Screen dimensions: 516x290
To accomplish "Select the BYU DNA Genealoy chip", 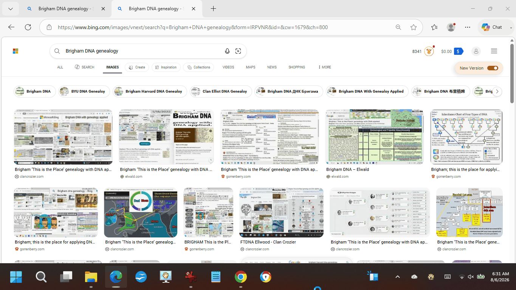I will coord(84,91).
